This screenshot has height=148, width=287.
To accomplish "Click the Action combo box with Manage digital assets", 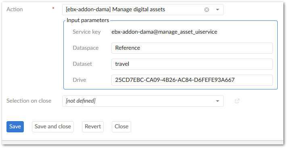I will (143, 10).
